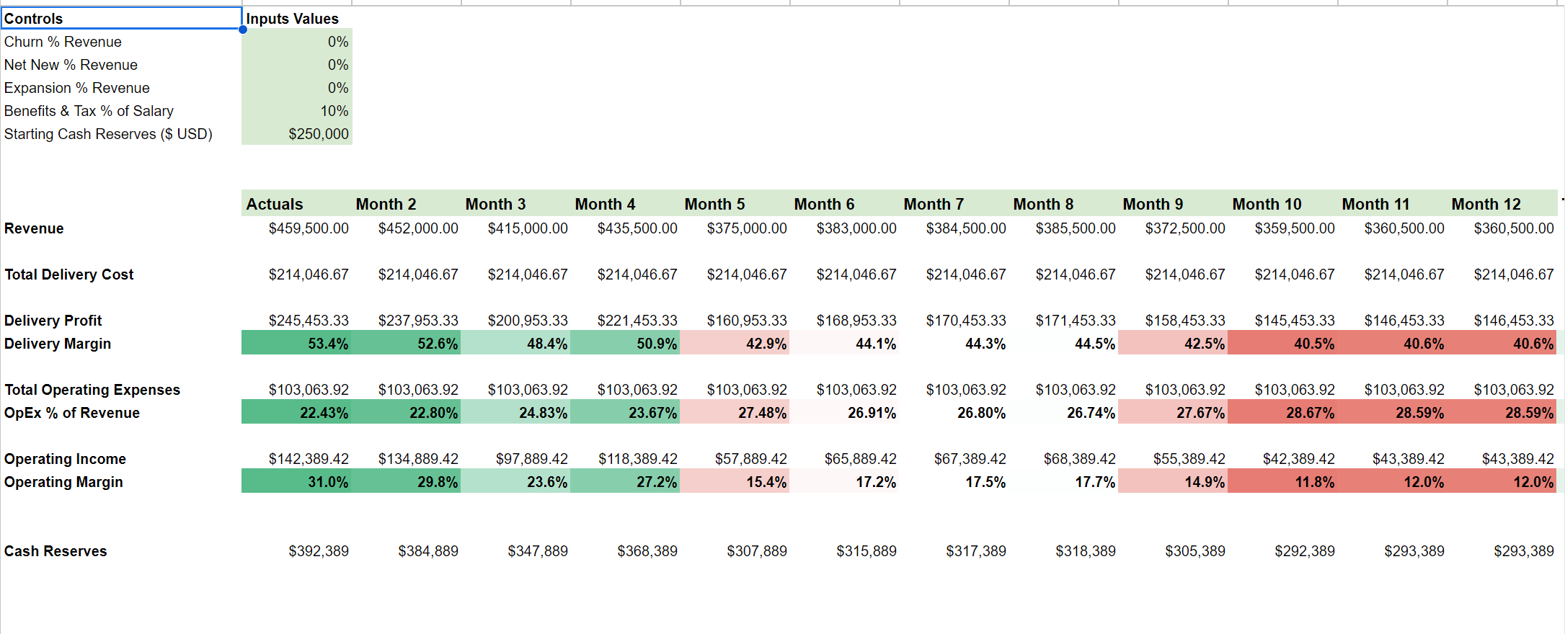
Task: Click Total Operating Expenses row label
Action: click(92, 390)
